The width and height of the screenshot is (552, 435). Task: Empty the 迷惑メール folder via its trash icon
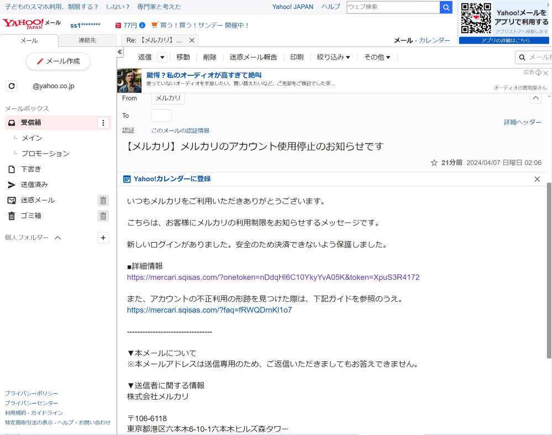(x=103, y=201)
